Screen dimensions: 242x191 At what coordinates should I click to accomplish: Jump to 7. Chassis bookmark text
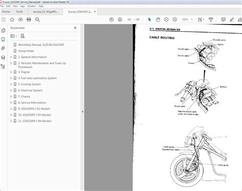[24, 97]
